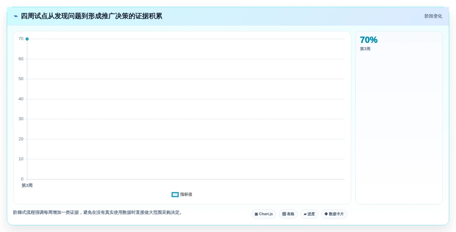Click the footnote text about 阶梯式流程
Viewport: 456px width, 232px height.
[x=98, y=212]
